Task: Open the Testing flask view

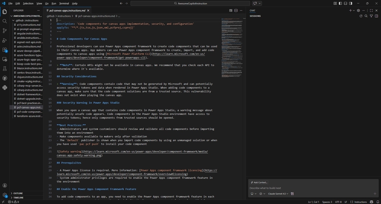Action: coord(4,69)
